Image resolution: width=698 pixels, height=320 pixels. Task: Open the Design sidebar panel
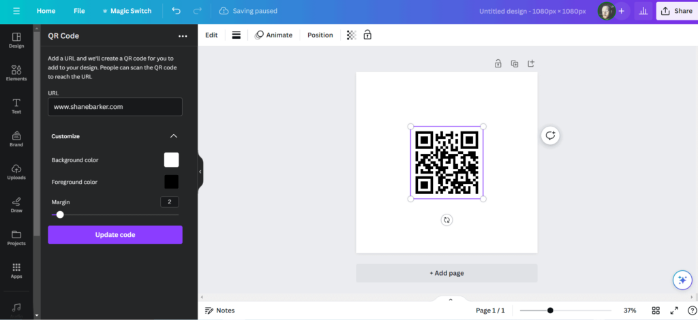pos(16,40)
